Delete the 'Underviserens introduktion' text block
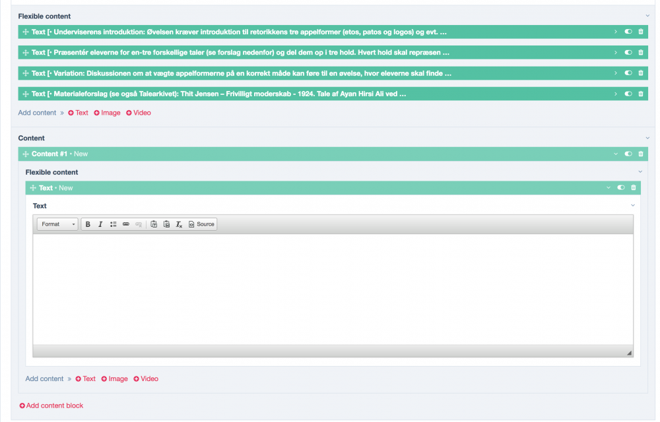Screen dimensions: 660x422 coord(641,32)
